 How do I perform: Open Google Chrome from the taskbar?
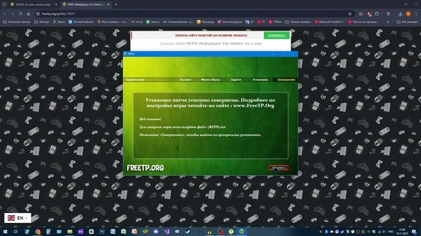pos(38,231)
